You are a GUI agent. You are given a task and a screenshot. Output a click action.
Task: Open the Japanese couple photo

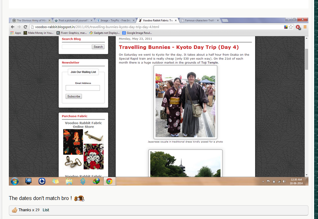(x=185, y=102)
